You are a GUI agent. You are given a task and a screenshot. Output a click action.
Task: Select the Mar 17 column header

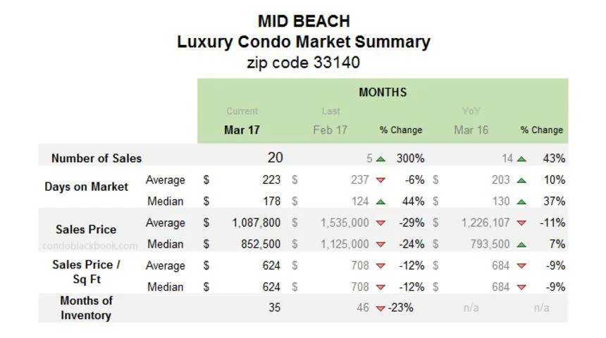point(241,130)
